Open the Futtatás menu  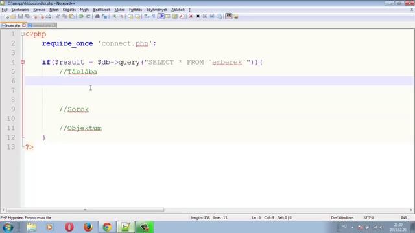[136, 10]
